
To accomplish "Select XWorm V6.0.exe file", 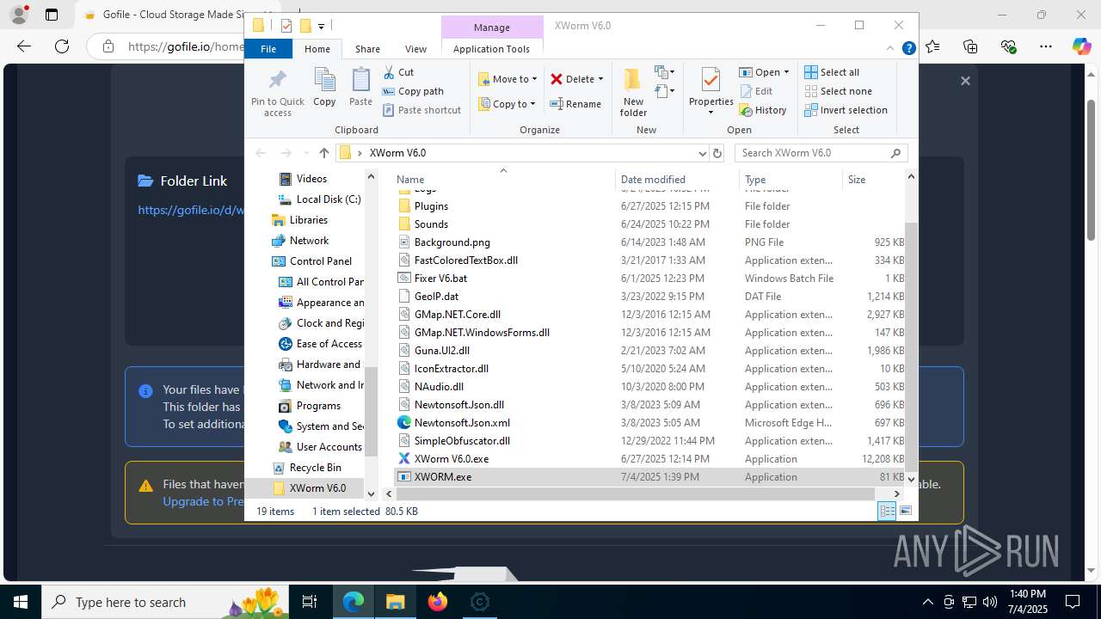I will pyautogui.click(x=451, y=458).
